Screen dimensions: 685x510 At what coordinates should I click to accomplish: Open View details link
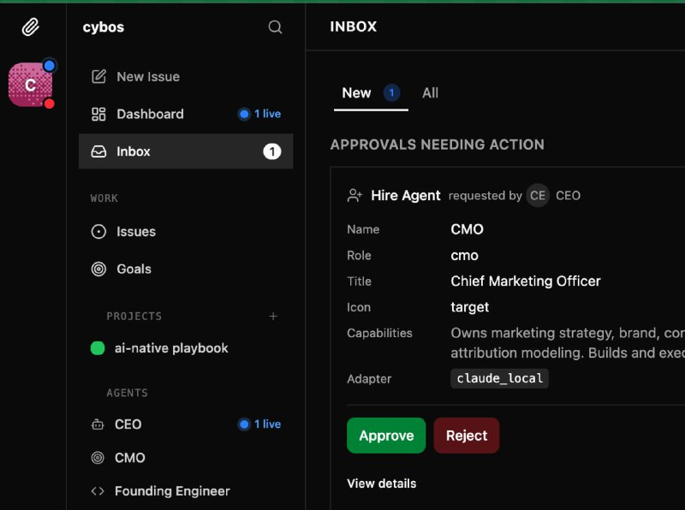point(381,483)
